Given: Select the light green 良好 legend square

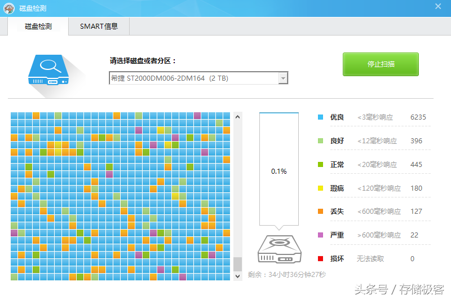Looking at the screenshot, I should [320, 140].
